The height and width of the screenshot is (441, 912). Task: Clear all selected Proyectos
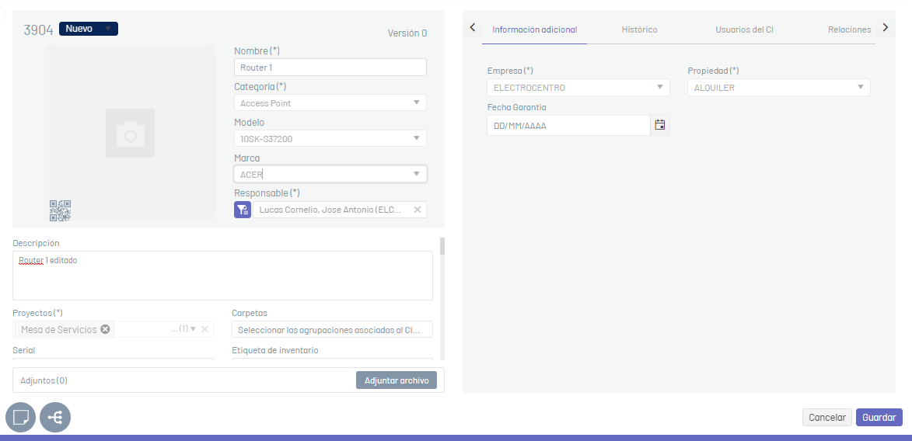204,329
